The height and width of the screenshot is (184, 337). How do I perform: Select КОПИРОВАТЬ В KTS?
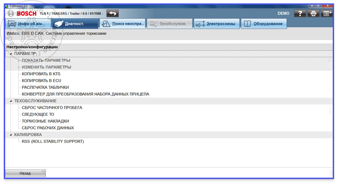pos(41,74)
